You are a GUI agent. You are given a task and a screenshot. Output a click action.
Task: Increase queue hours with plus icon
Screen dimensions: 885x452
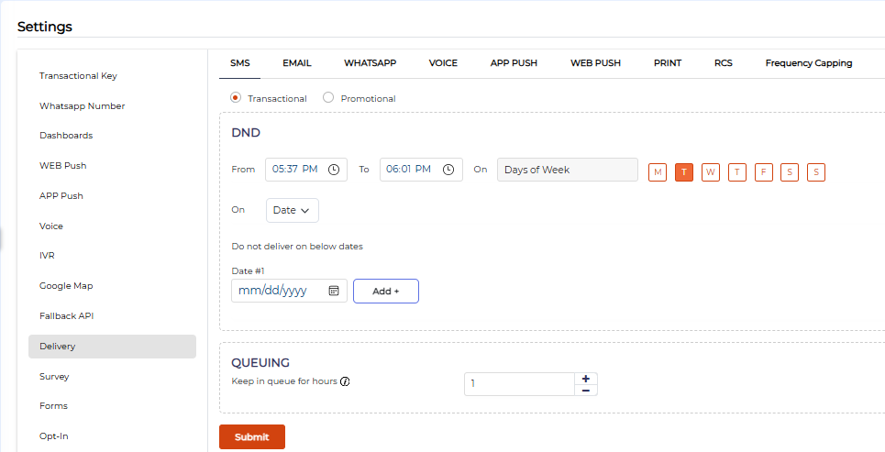click(585, 378)
